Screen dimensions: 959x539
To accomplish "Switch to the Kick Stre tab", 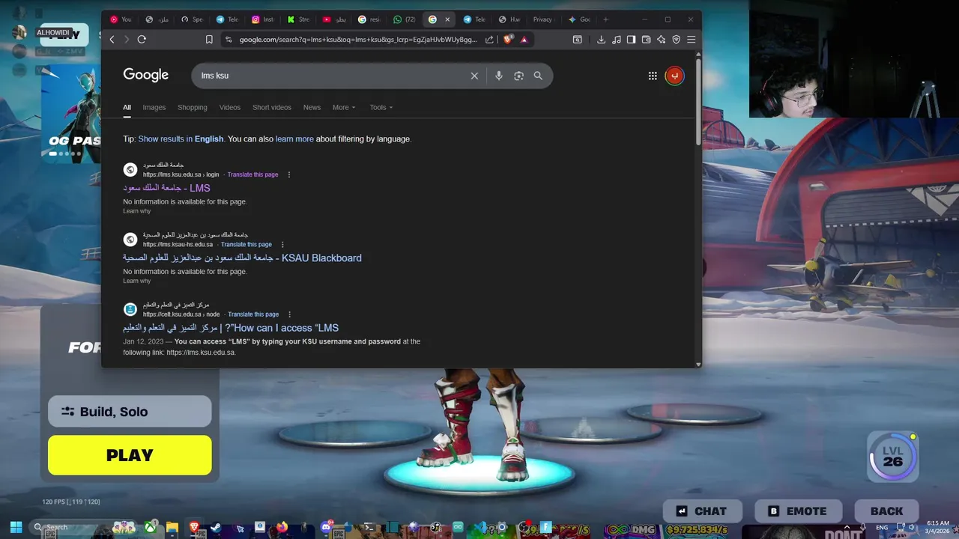I will tap(299, 19).
